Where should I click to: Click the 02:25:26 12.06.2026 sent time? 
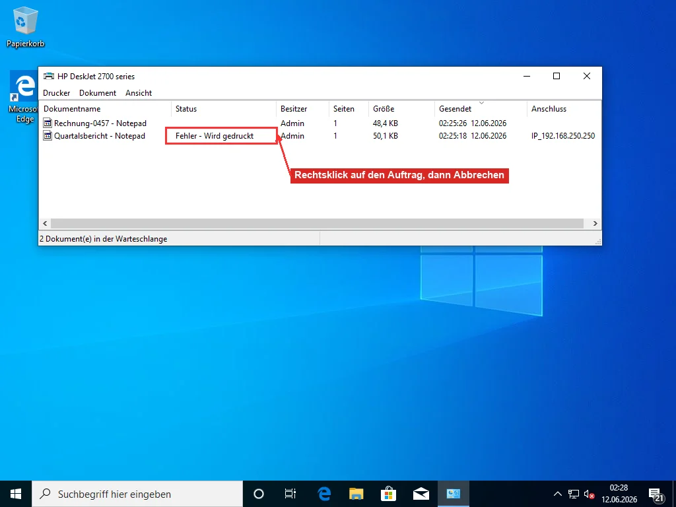pos(473,123)
